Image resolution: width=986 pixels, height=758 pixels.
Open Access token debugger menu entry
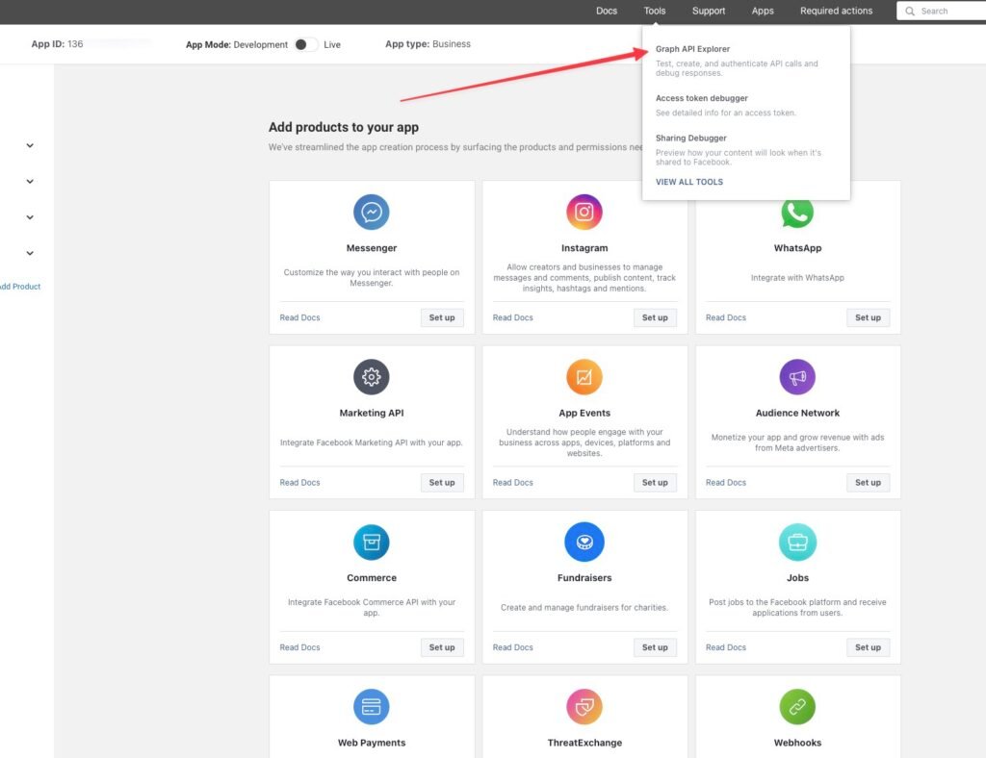(x=701, y=98)
